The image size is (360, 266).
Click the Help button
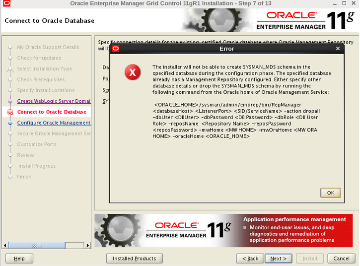pos(19,259)
